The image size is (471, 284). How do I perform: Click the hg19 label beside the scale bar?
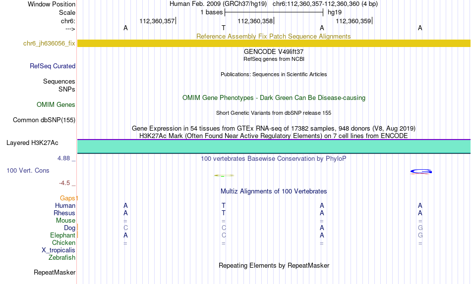(335, 12)
